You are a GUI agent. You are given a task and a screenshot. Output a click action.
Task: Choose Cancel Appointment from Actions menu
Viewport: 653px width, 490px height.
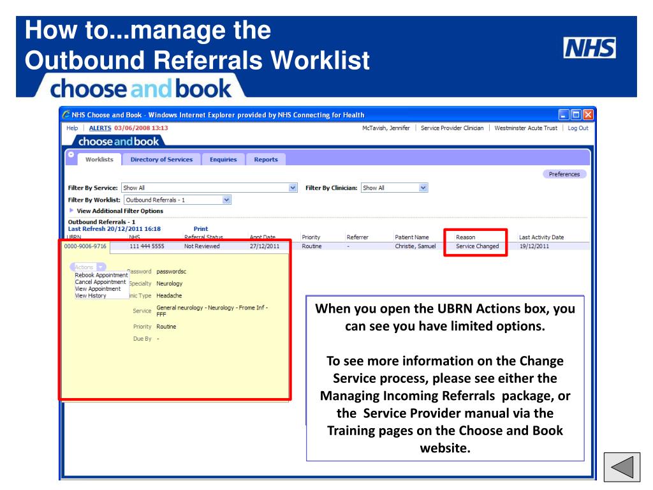tap(100, 282)
